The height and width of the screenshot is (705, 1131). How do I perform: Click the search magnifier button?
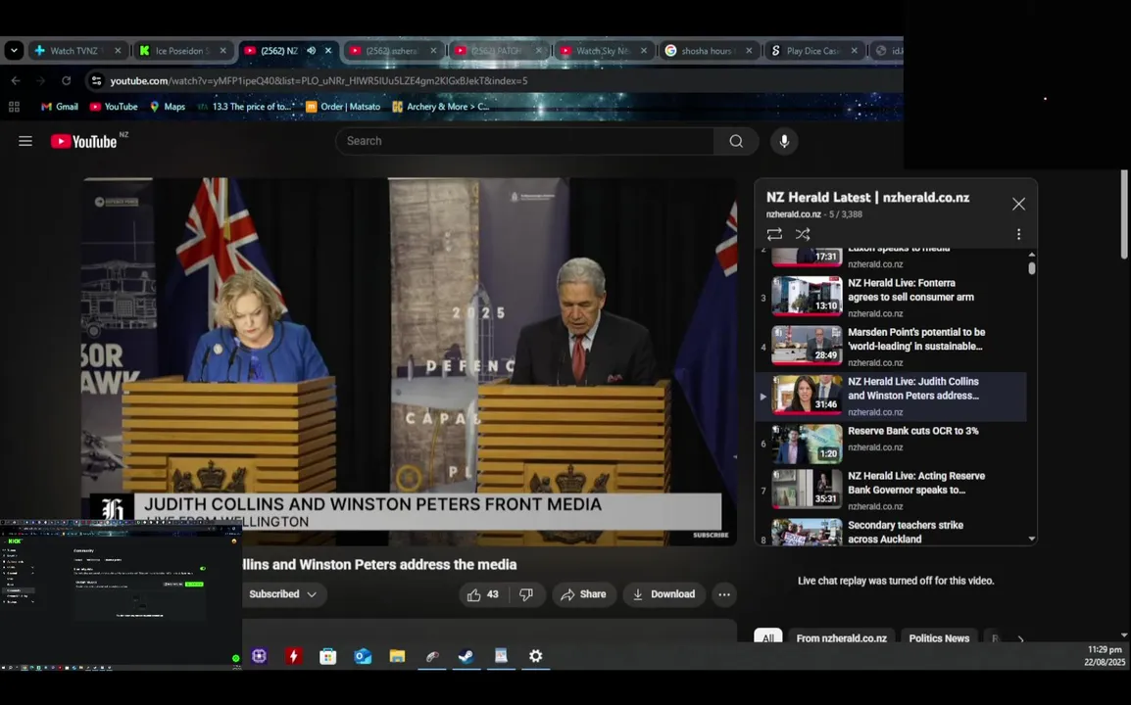click(736, 141)
